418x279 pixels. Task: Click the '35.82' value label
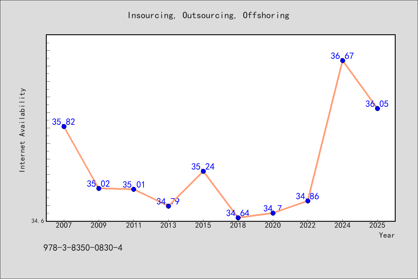pyautogui.click(x=64, y=122)
